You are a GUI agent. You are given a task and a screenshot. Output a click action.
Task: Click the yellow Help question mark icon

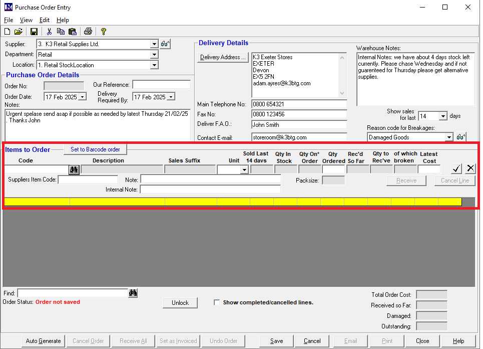click(x=104, y=32)
